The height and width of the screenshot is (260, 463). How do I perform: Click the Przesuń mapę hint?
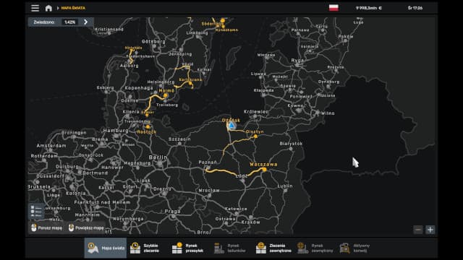pos(46,228)
